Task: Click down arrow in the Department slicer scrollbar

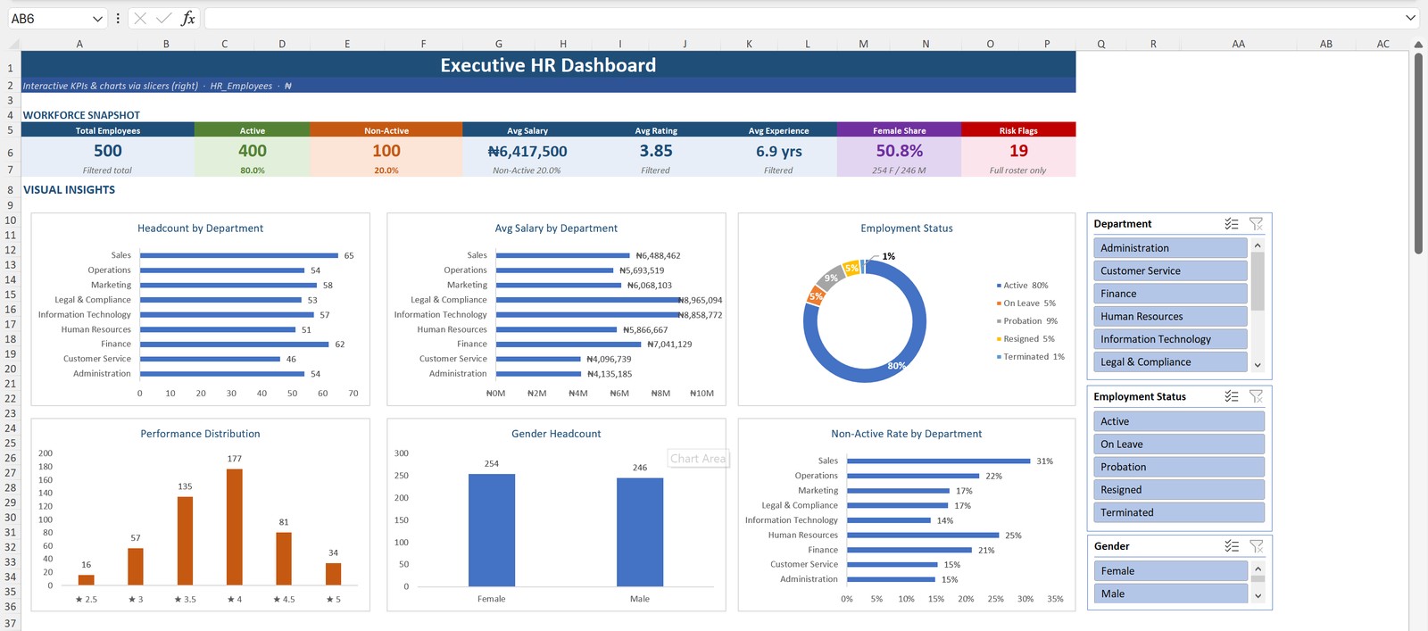Action: 1258,365
